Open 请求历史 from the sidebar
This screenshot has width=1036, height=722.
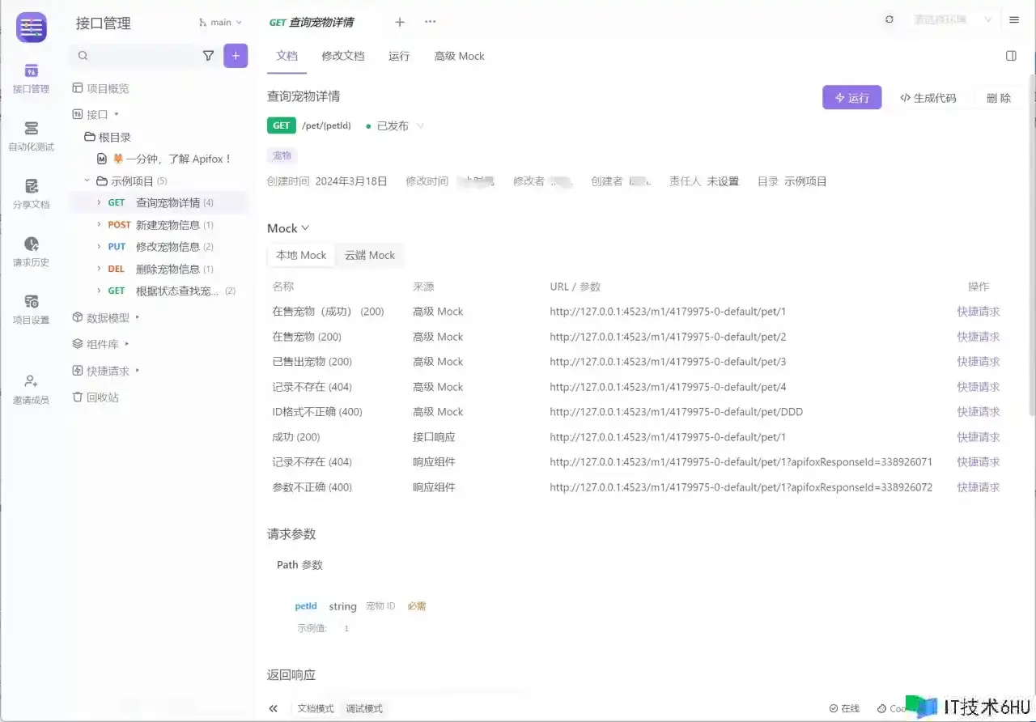tap(31, 251)
